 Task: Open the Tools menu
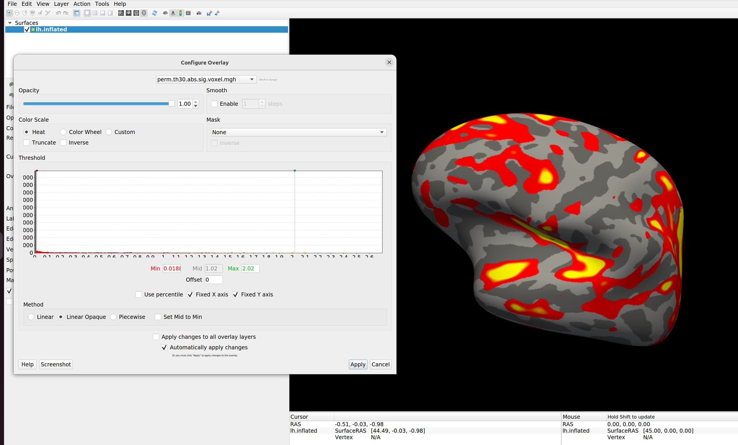click(x=102, y=4)
